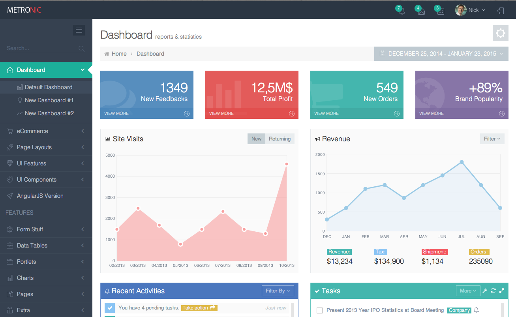Open the notifications bell icon

402,11
